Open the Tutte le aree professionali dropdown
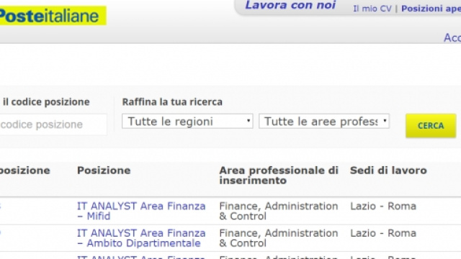 (x=324, y=122)
